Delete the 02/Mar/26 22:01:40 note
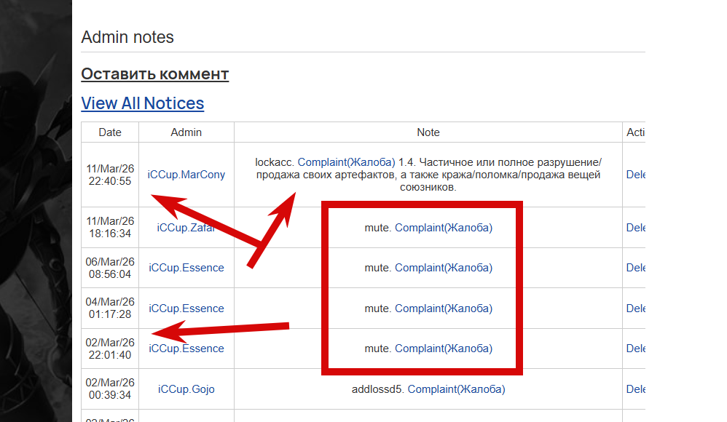Viewport: 727px width, 422px height. (x=636, y=349)
